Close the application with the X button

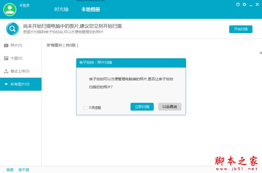point(258,5)
